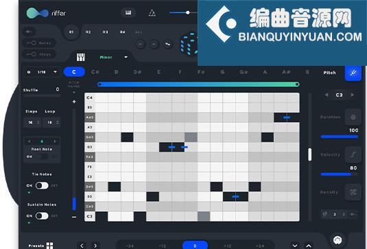
Task: Click the plus above pitch range bar
Action: coord(74,102)
